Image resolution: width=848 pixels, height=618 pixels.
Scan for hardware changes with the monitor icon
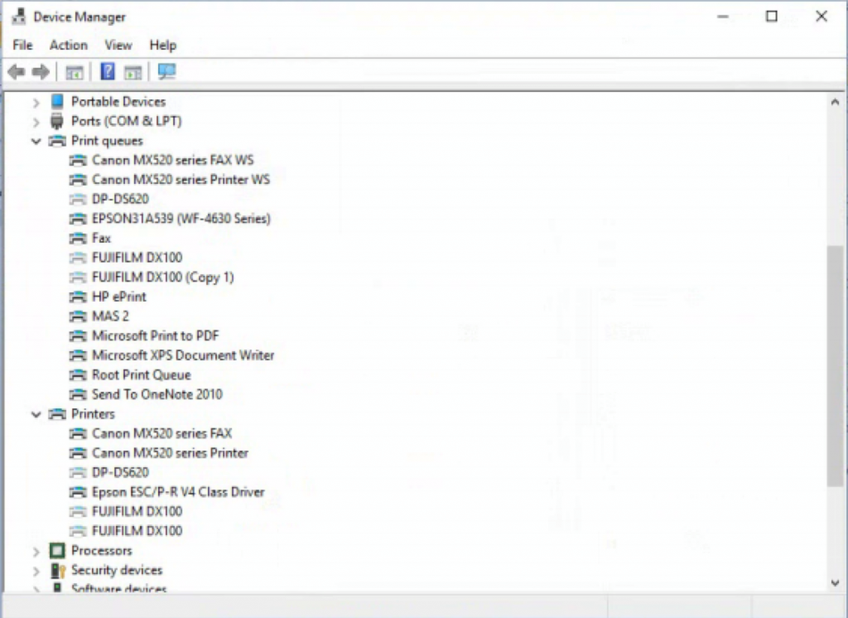[x=166, y=71]
